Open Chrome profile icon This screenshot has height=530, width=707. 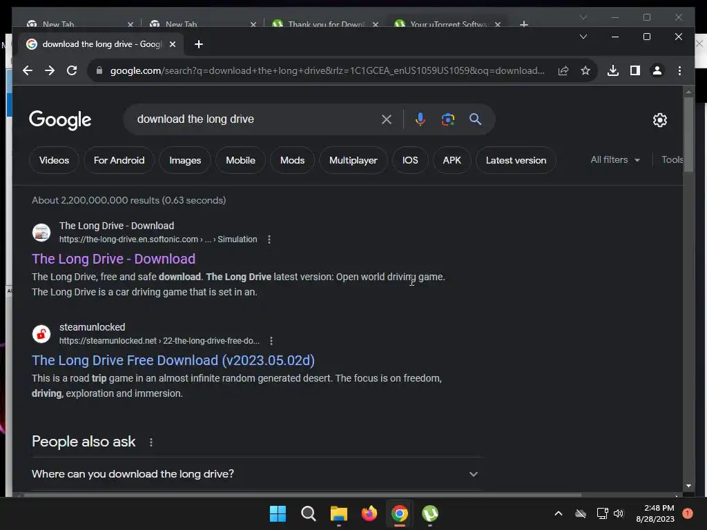657,71
